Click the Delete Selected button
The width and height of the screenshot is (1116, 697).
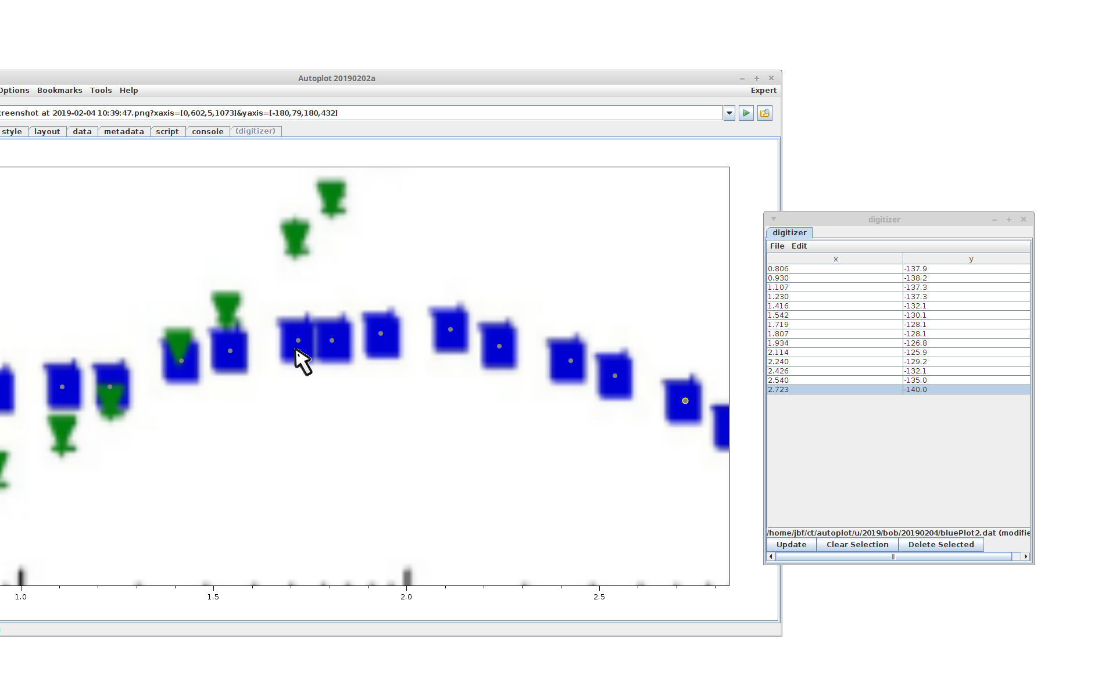pyautogui.click(x=941, y=545)
